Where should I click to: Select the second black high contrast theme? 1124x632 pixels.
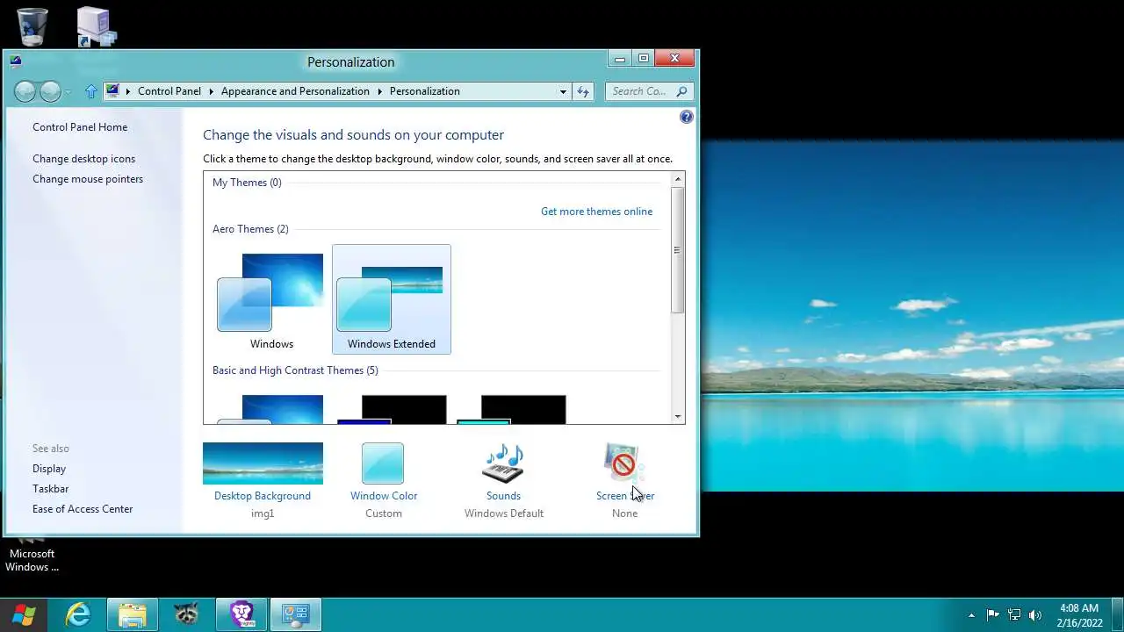point(392,409)
